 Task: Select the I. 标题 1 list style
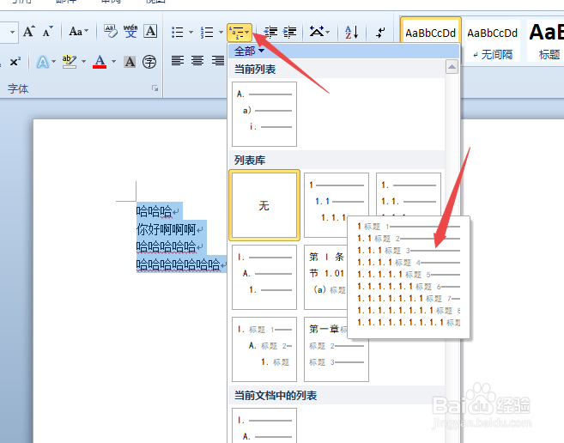click(x=264, y=349)
